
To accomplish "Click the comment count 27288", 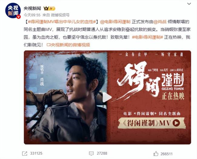I will pyautogui.click(x=102, y=153).
